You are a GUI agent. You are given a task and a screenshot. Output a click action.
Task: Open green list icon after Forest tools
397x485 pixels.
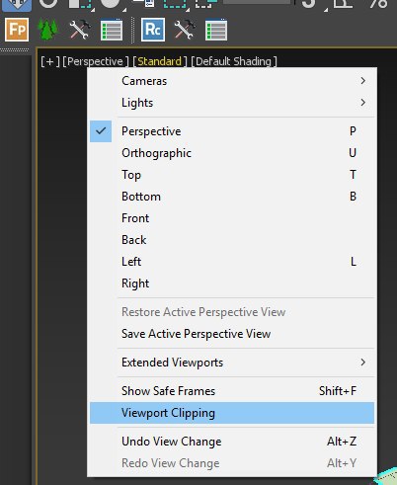[112, 30]
